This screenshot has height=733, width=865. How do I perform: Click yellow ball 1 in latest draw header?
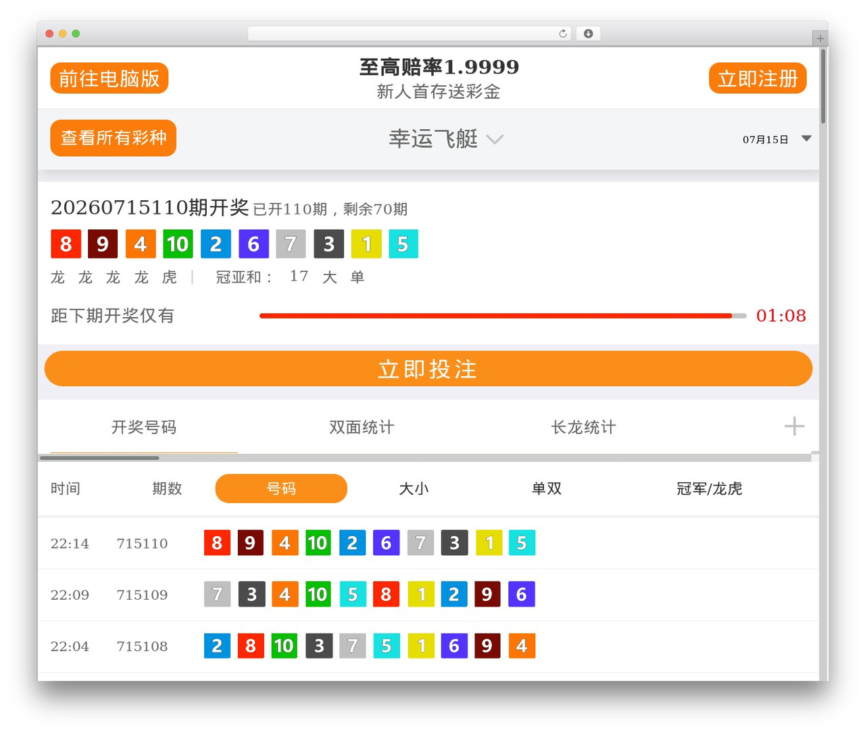(366, 244)
